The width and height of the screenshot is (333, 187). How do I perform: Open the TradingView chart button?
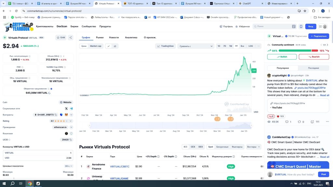tap(166, 46)
